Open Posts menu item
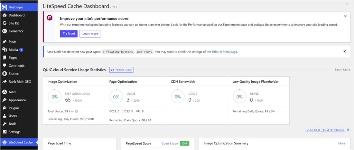The image size is (354, 150). pyautogui.click(x=19, y=42)
